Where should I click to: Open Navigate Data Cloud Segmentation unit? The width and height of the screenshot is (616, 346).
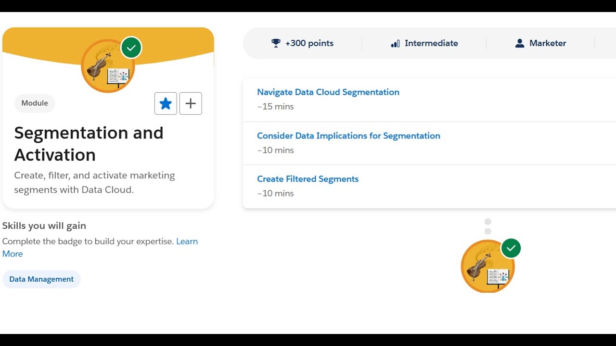[x=328, y=92]
